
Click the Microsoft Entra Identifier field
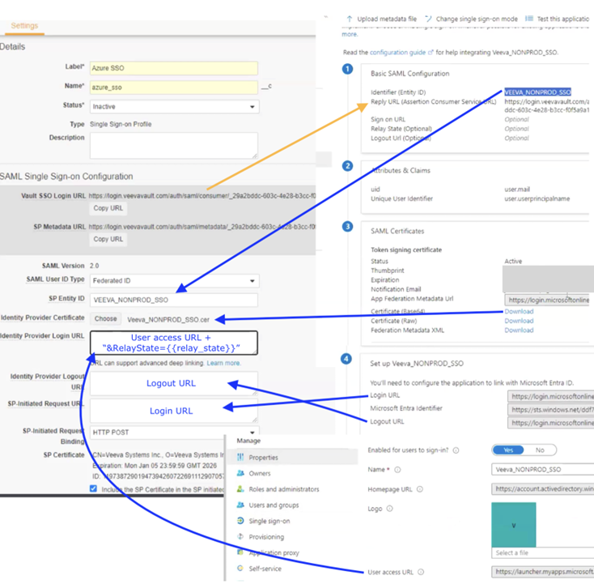[550, 410]
